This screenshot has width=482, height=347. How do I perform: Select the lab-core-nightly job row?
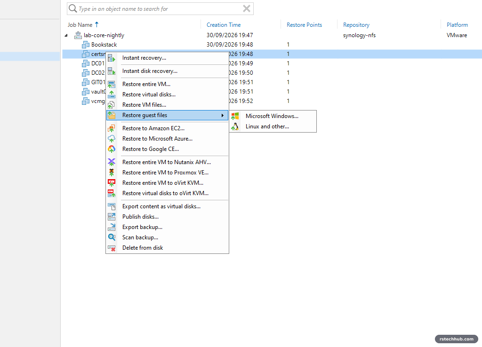[x=272, y=35]
